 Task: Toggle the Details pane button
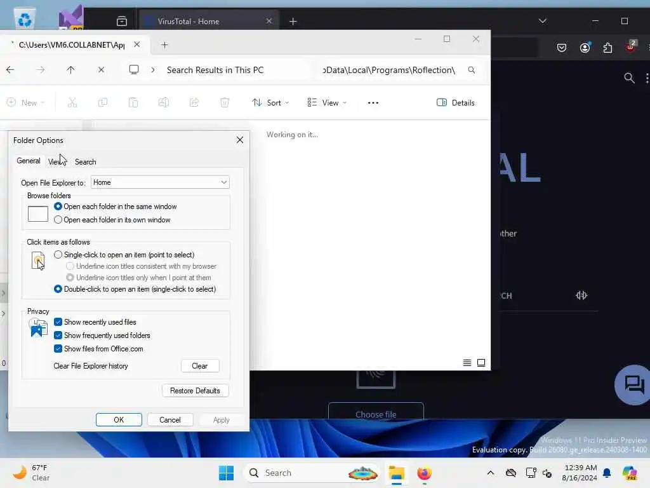click(456, 102)
